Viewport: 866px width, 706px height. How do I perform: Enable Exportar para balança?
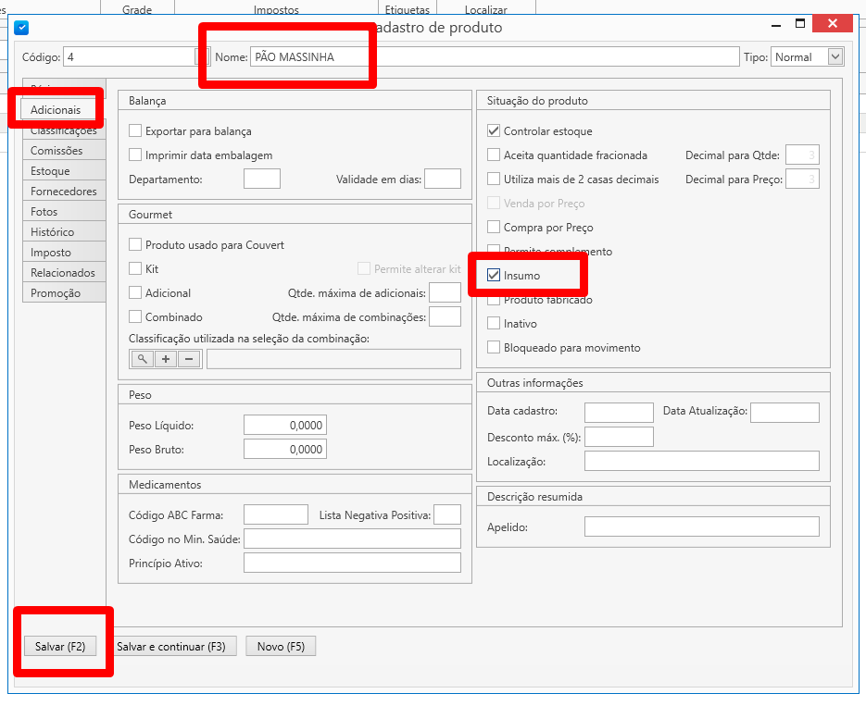[136, 131]
